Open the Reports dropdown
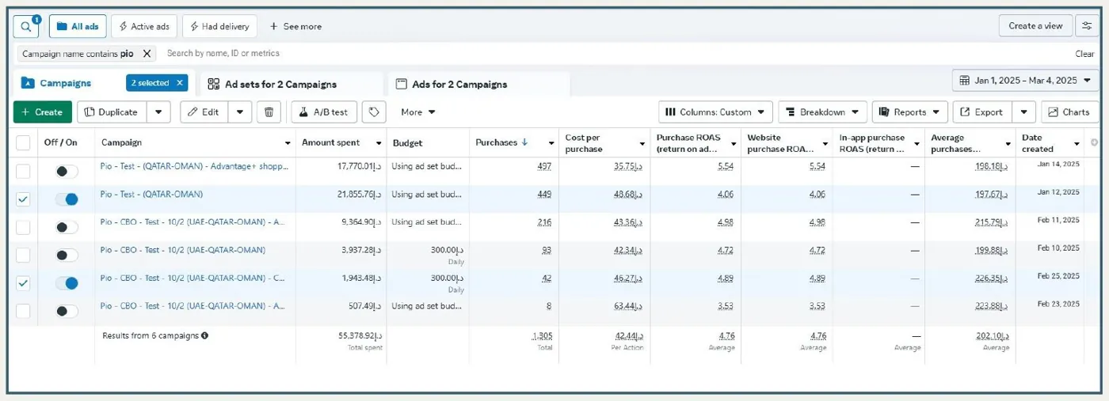 pyautogui.click(x=910, y=112)
